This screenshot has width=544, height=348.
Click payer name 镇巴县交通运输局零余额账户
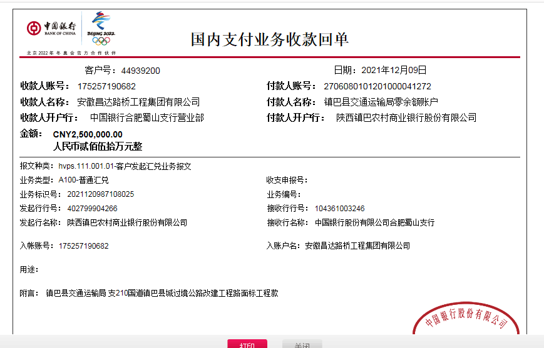click(x=381, y=102)
